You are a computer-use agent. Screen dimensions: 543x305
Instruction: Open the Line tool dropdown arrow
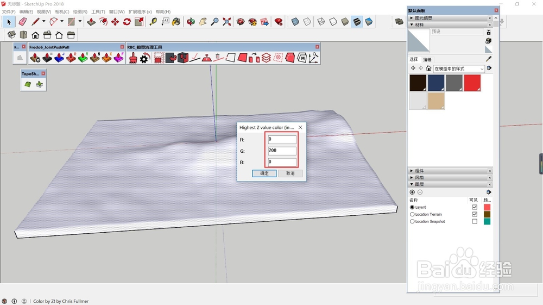tap(43, 22)
